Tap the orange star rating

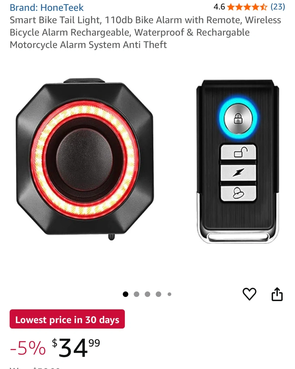(x=247, y=7)
